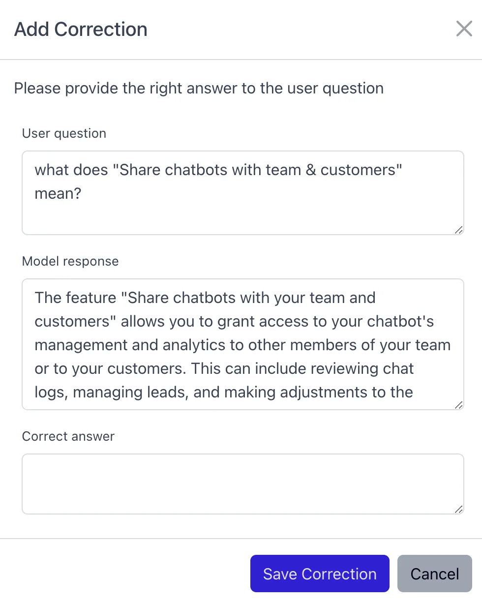Click the "Please provide the right answer" instruction text
This screenshot has height=605, width=482.
click(199, 89)
